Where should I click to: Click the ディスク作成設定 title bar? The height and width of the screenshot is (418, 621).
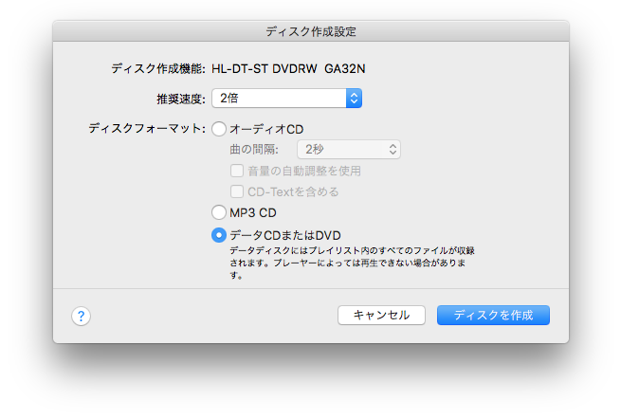[x=311, y=31]
